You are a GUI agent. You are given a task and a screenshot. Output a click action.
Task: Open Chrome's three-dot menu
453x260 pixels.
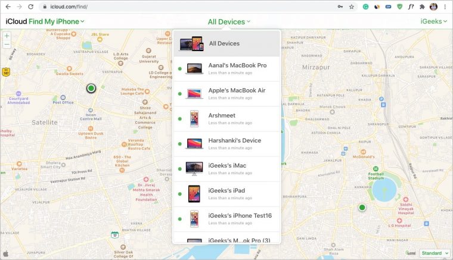(445, 7)
